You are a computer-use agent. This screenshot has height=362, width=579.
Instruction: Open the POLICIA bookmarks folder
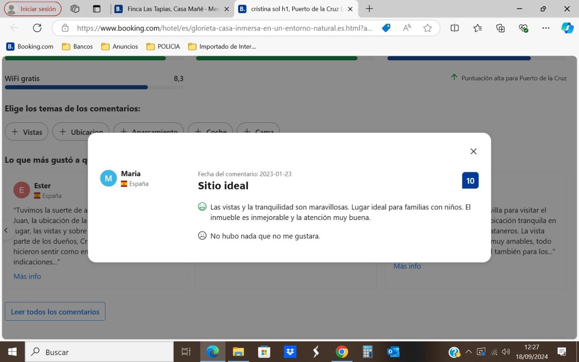coord(163,46)
